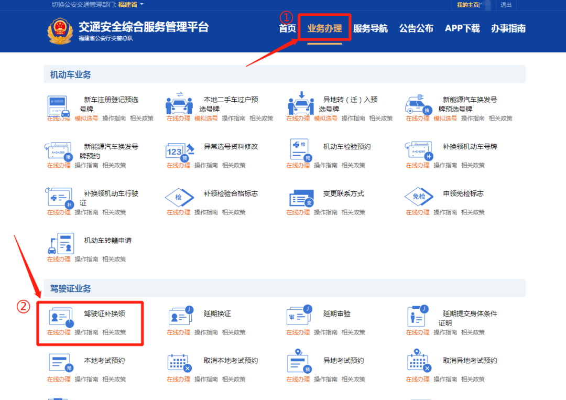The width and height of the screenshot is (566, 400).
Task: Click the 本地二手车过户预选号牌 car icon
Action: (x=179, y=103)
